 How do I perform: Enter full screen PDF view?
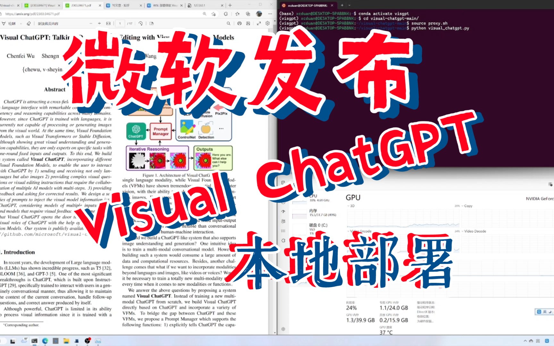[259, 23]
